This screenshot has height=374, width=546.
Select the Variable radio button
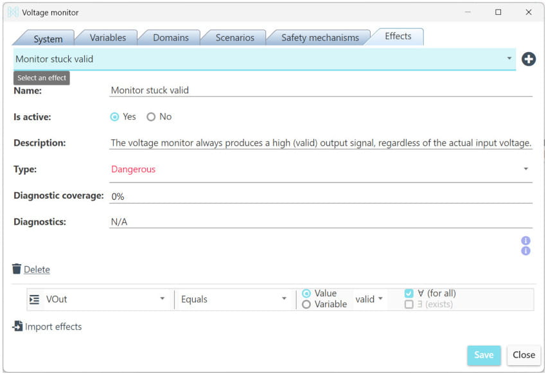(306, 305)
